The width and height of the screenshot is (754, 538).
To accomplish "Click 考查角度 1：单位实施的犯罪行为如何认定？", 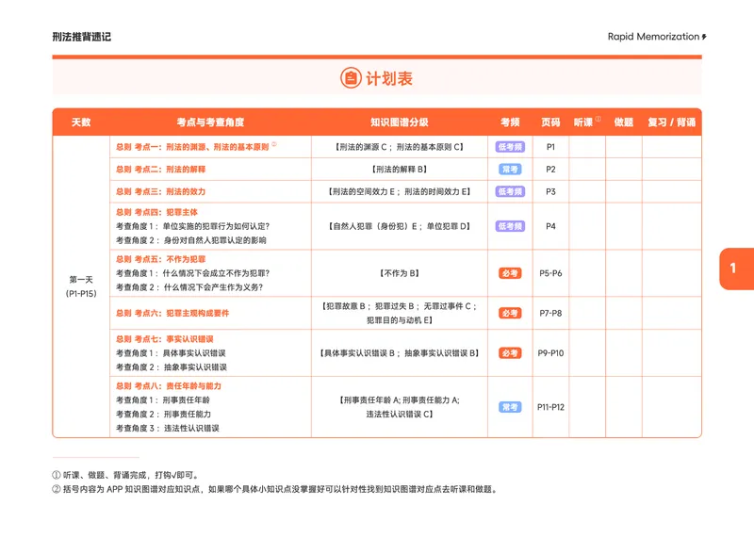I will point(192,226).
